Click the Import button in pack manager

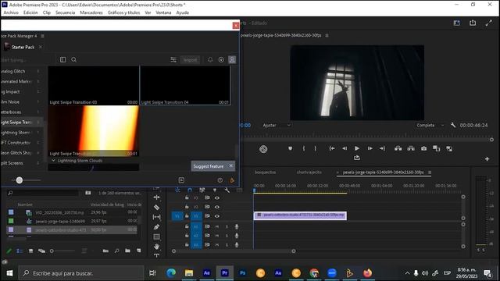pyautogui.click(x=190, y=59)
